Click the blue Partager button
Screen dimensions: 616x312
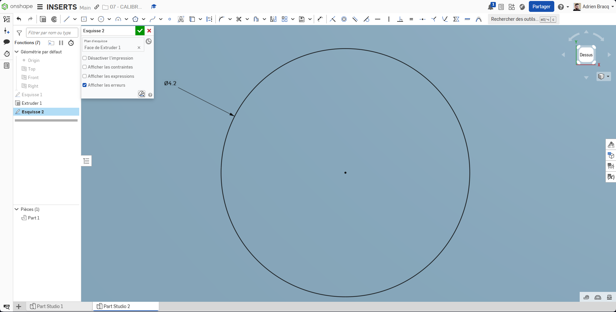point(541,7)
